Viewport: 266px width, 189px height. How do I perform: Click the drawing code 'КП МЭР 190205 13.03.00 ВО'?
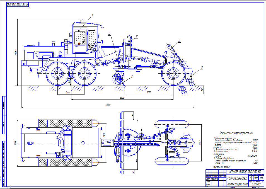click(x=245, y=172)
